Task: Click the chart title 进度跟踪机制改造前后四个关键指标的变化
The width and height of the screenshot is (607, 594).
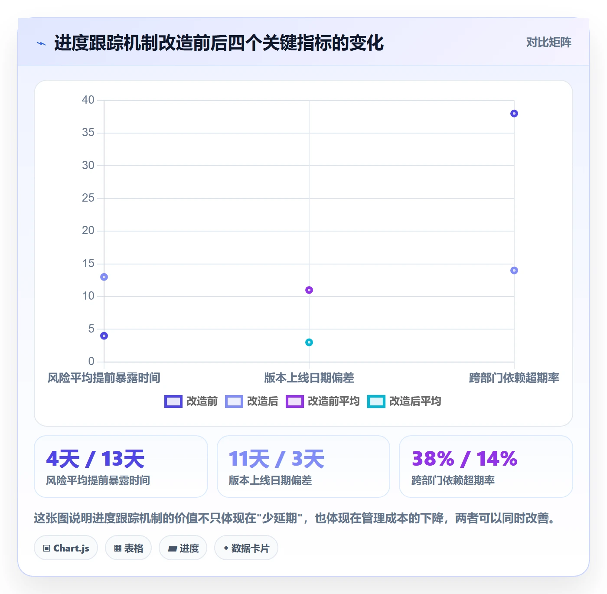Action: coord(219,43)
